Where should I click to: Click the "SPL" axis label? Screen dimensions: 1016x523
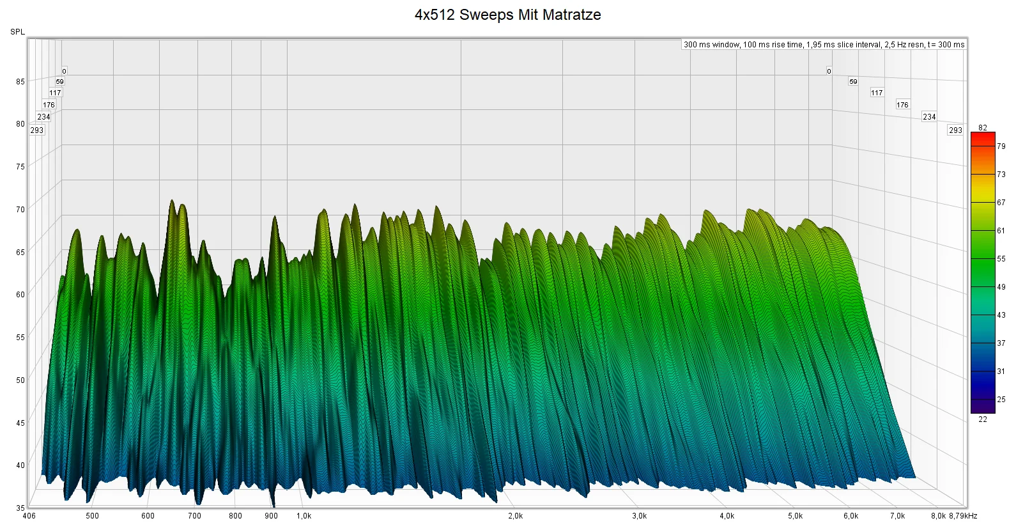coord(18,32)
